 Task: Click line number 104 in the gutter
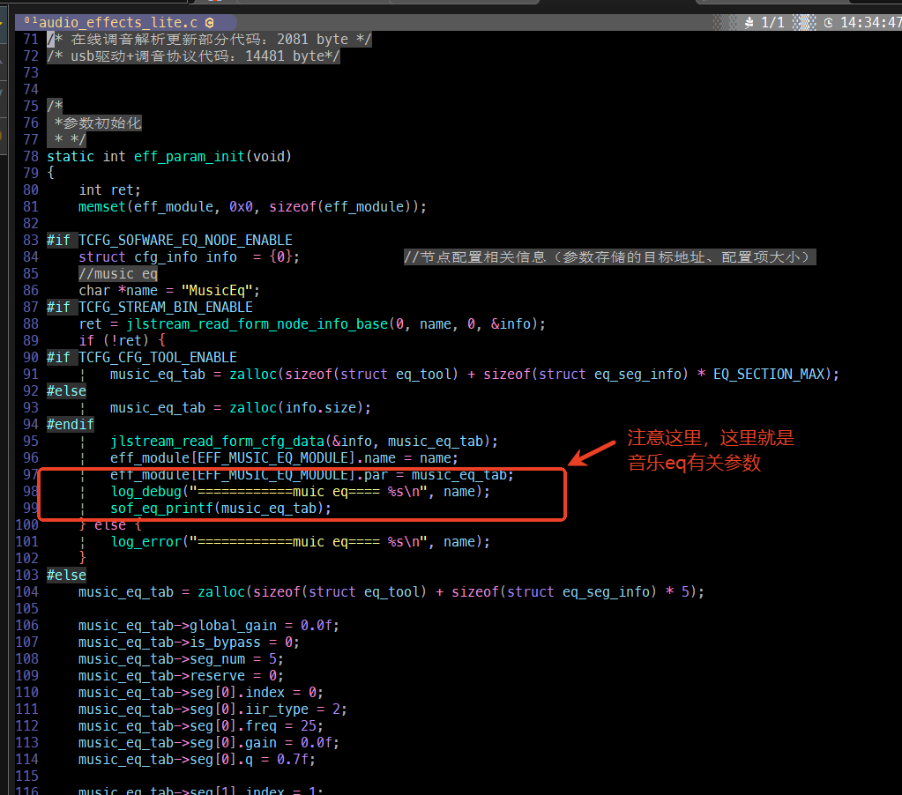pos(26,591)
